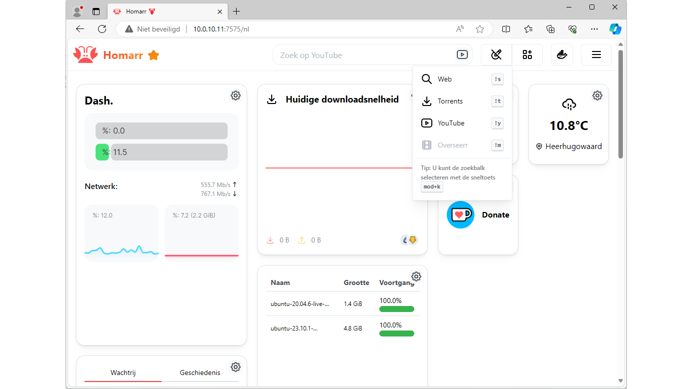Sort torrents by Grootte column
This screenshot has height=389, width=692.
point(356,282)
